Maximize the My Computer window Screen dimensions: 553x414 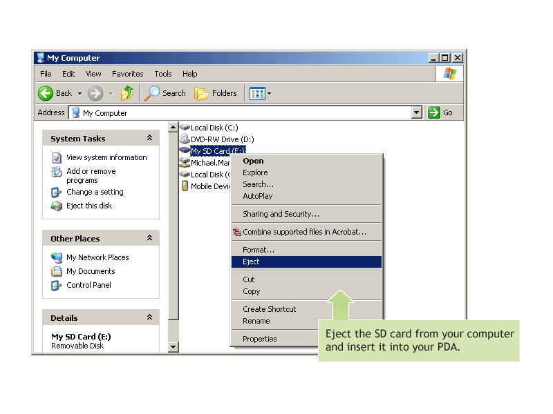(x=445, y=58)
